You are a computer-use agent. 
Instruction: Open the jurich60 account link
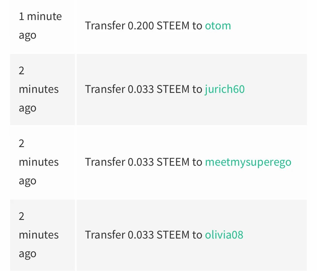[x=225, y=89]
